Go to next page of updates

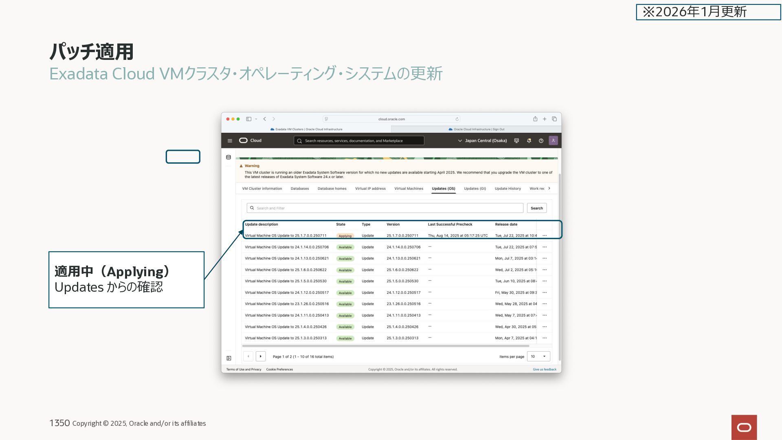click(x=261, y=356)
